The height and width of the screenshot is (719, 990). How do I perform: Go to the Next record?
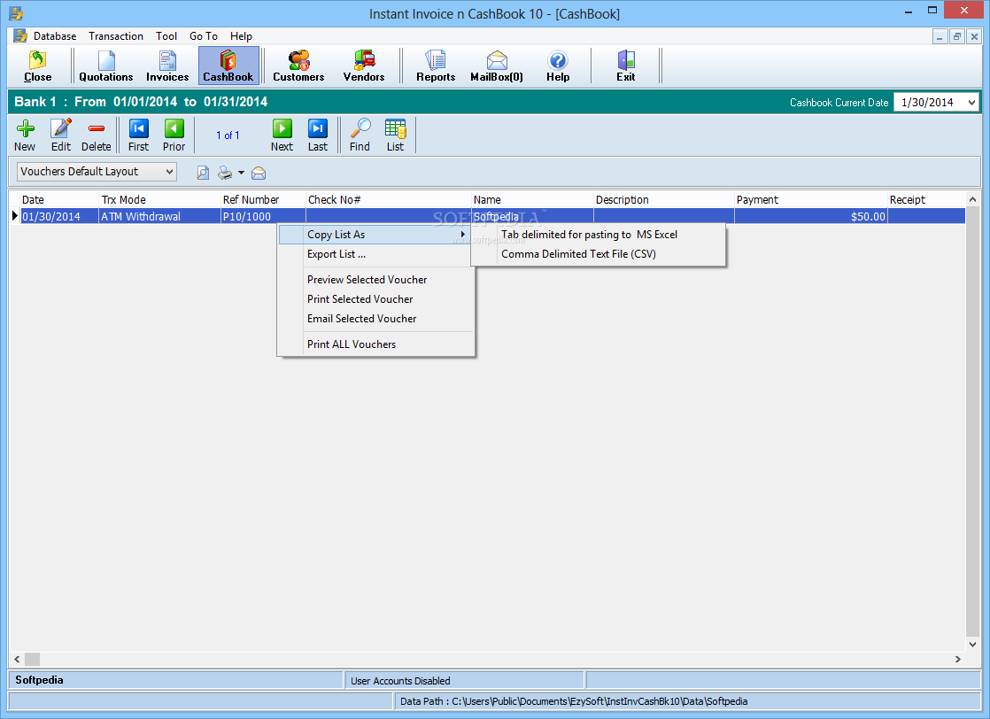(x=282, y=135)
